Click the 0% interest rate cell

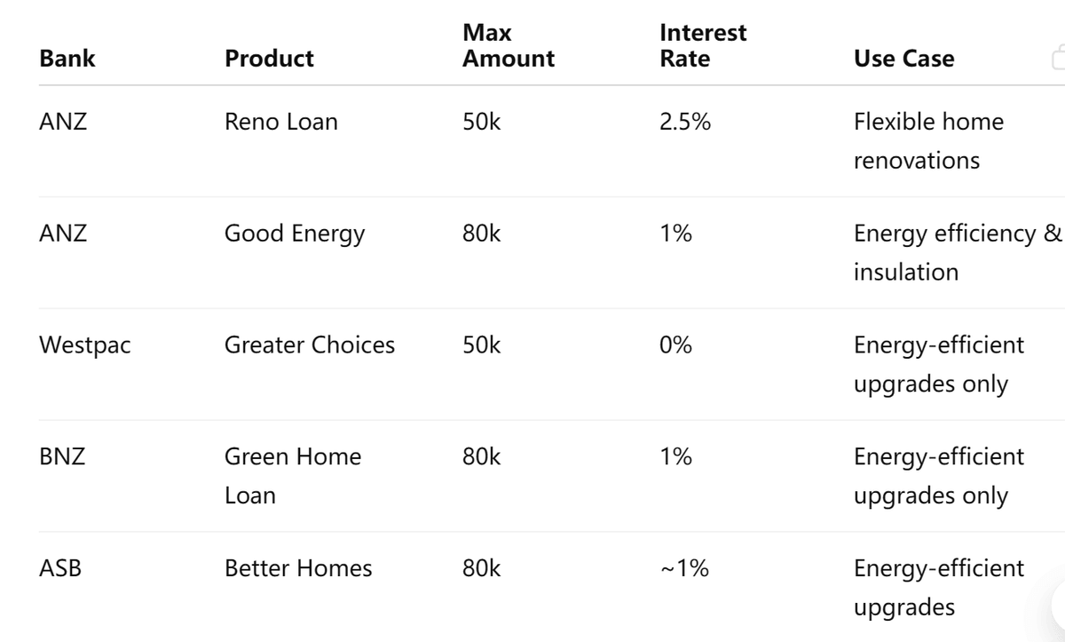[x=675, y=345]
